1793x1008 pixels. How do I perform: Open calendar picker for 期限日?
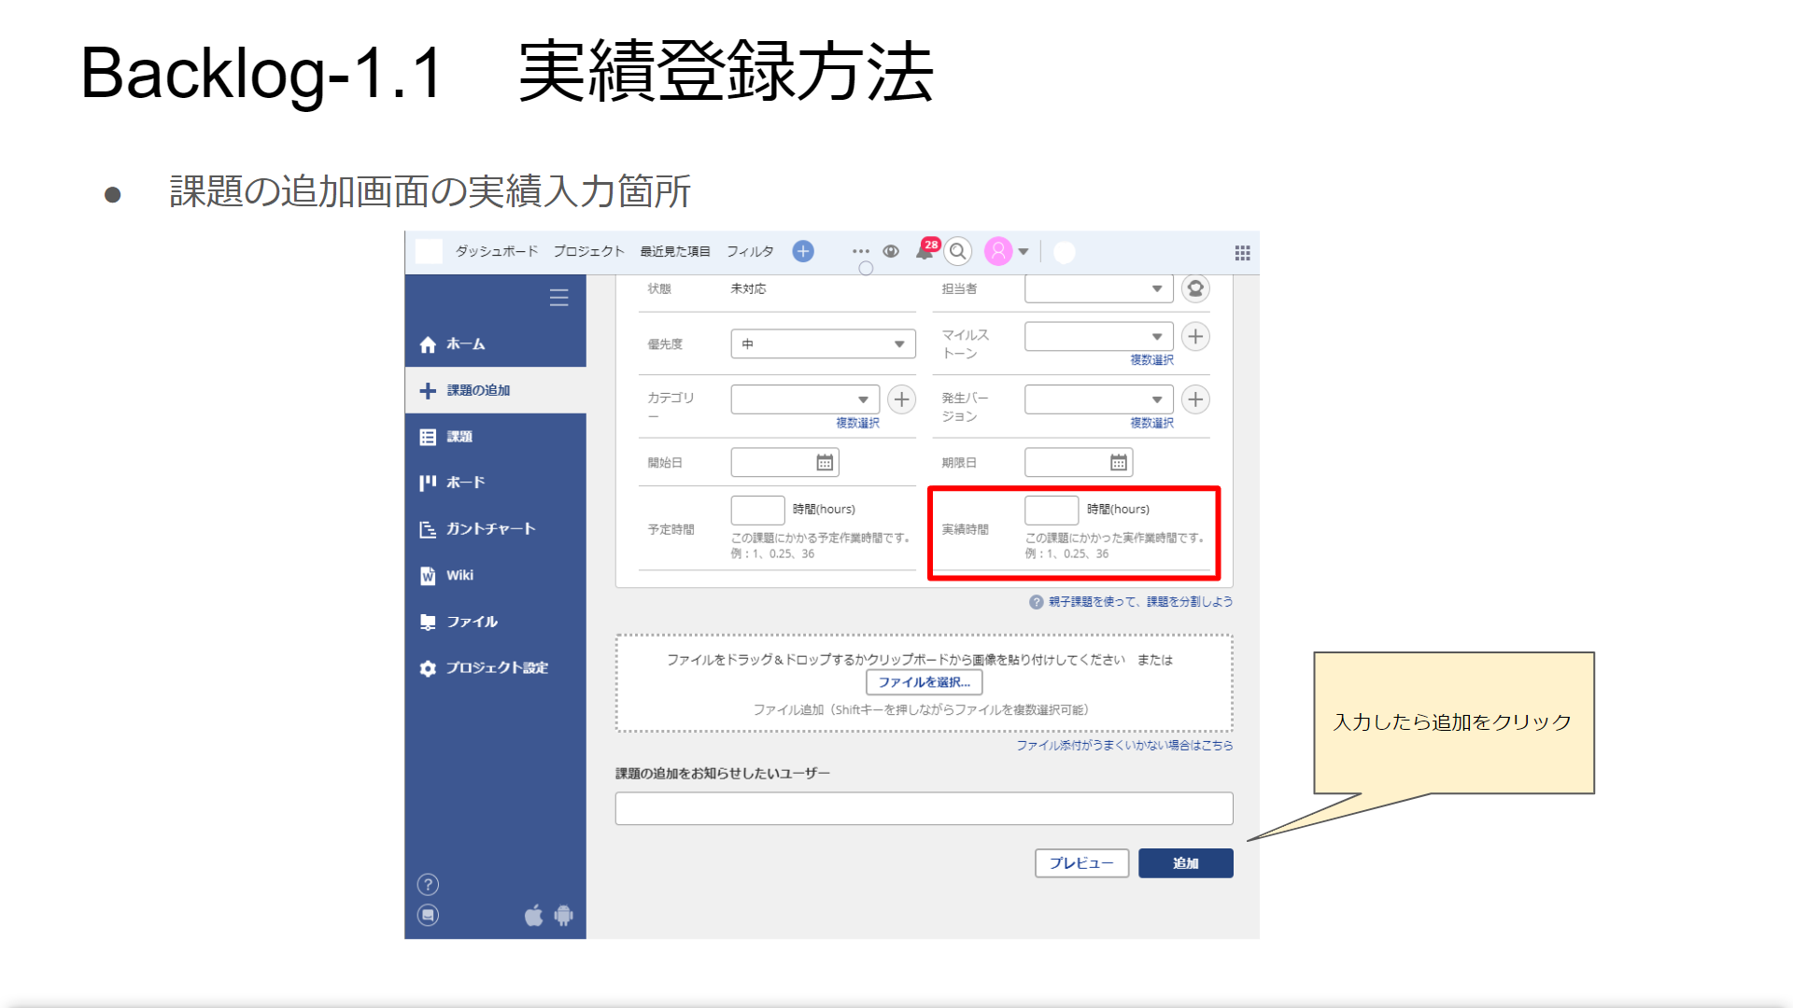(x=1119, y=462)
